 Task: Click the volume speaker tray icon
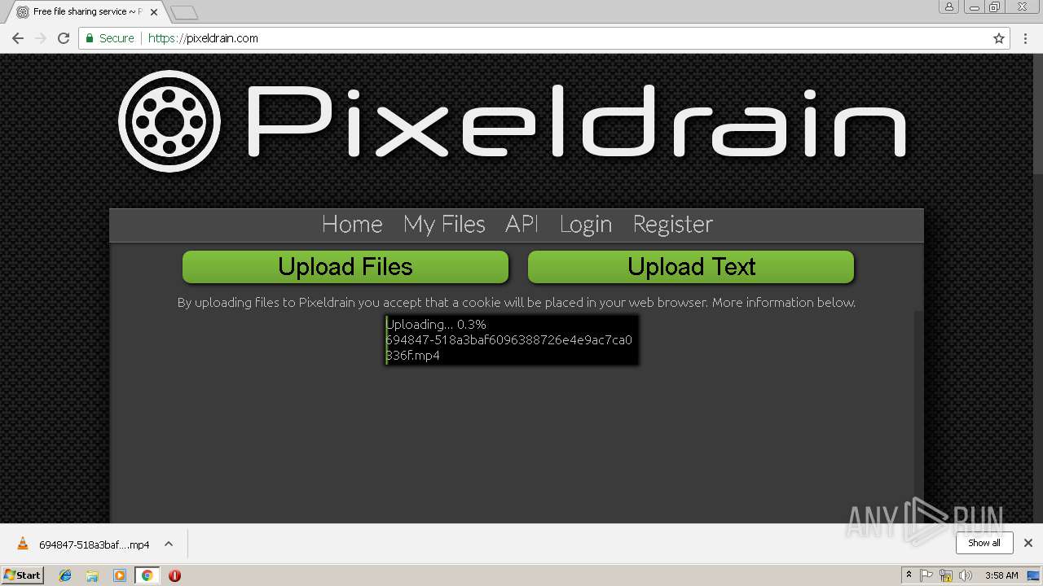pos(966,575)
